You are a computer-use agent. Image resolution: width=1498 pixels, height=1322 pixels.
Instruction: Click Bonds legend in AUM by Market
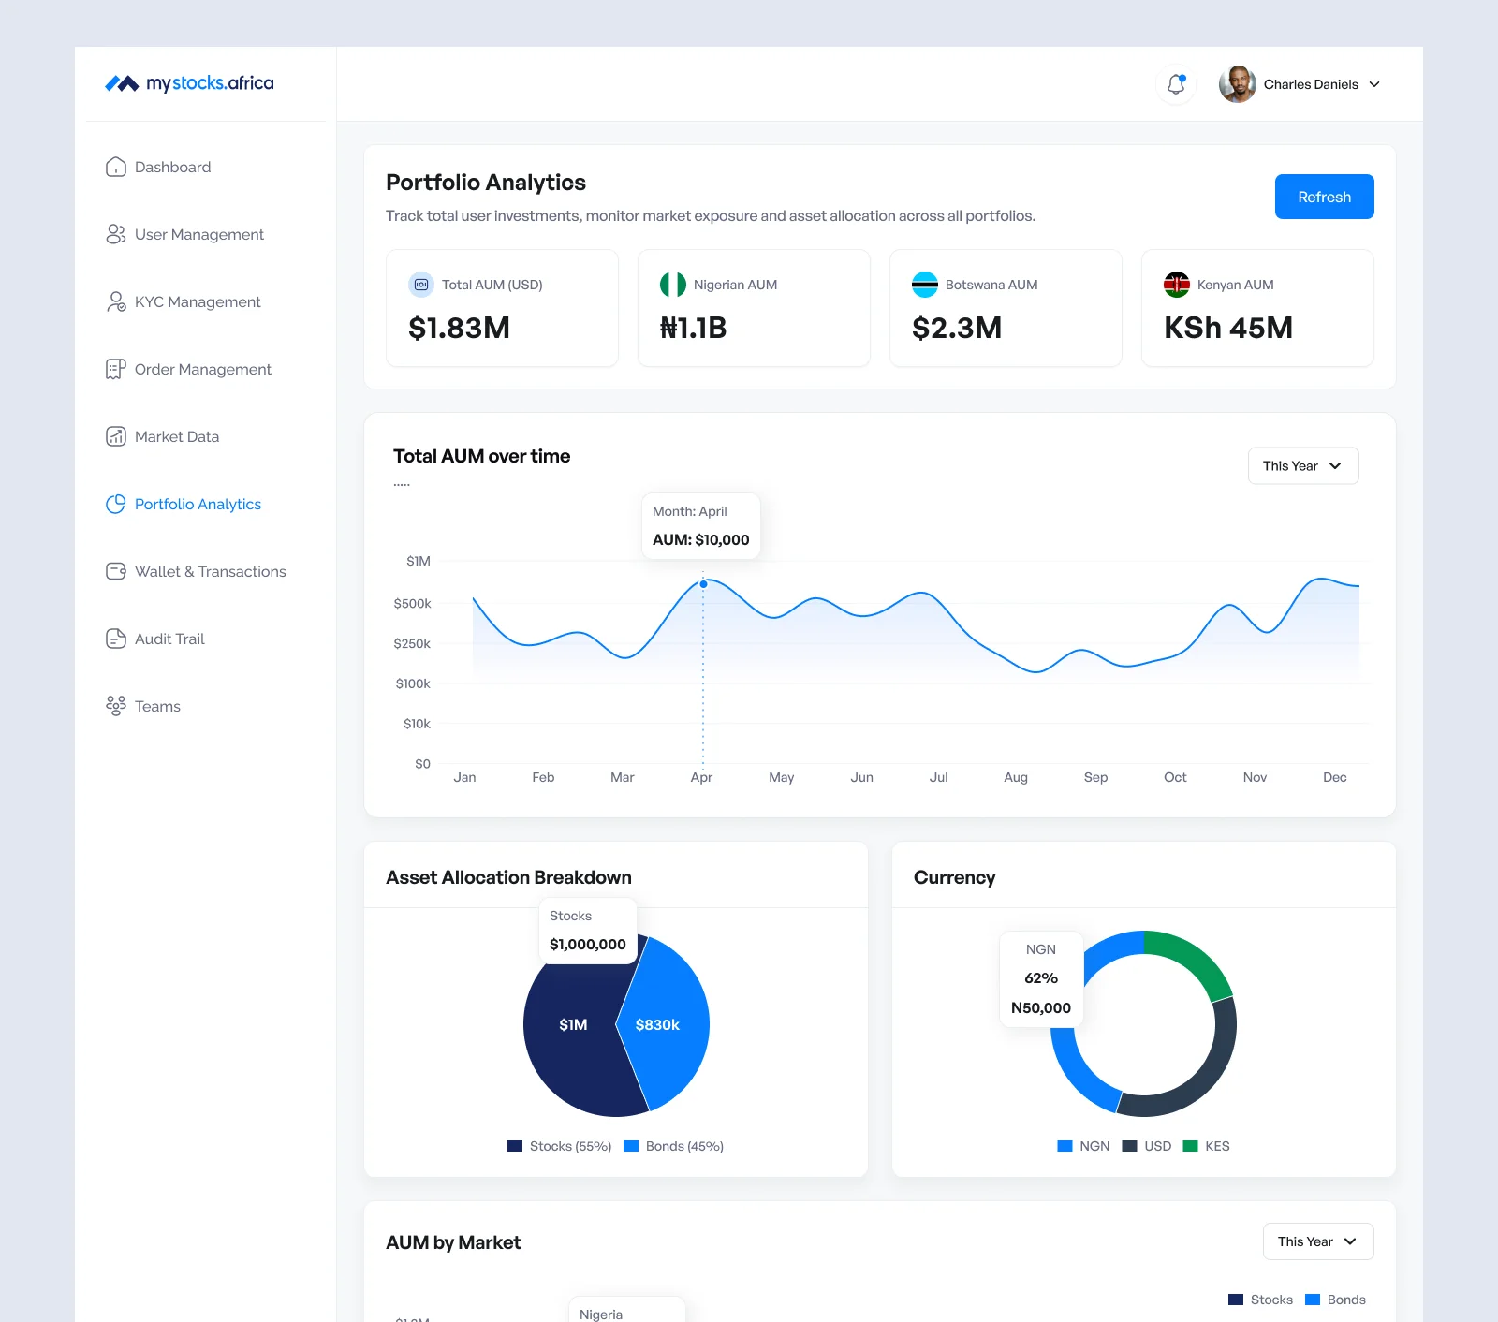tap(1335, 1300)
